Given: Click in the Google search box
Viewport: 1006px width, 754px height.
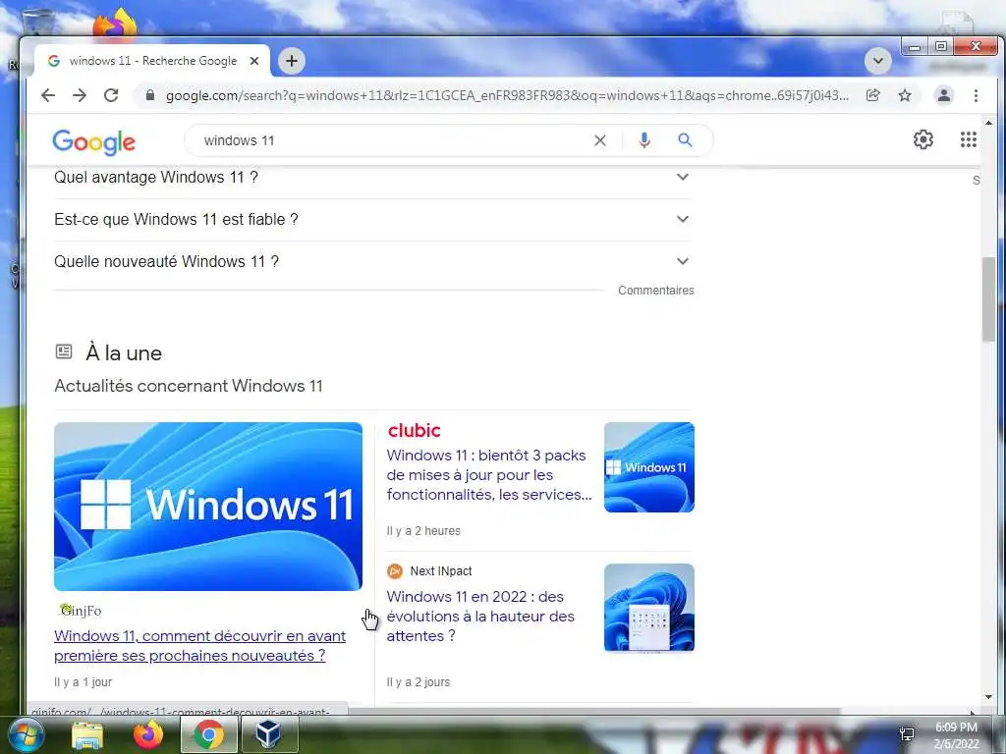Looking at the screenshot, I should coord(391,140).
